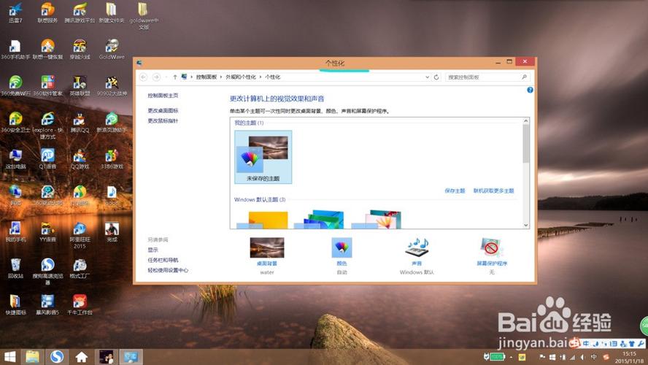Open 控制面板主页 link
This screenshot has width=648, height=365.
tap(163, 96)
